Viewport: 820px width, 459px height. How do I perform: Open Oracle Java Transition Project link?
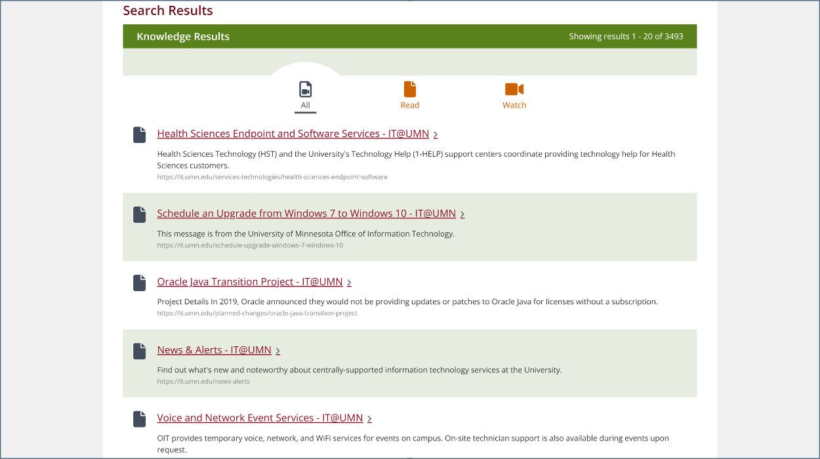point(250,282)
